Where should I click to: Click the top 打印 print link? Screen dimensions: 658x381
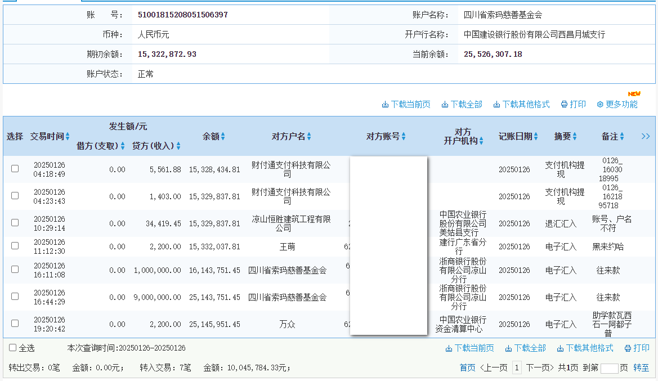573,105
